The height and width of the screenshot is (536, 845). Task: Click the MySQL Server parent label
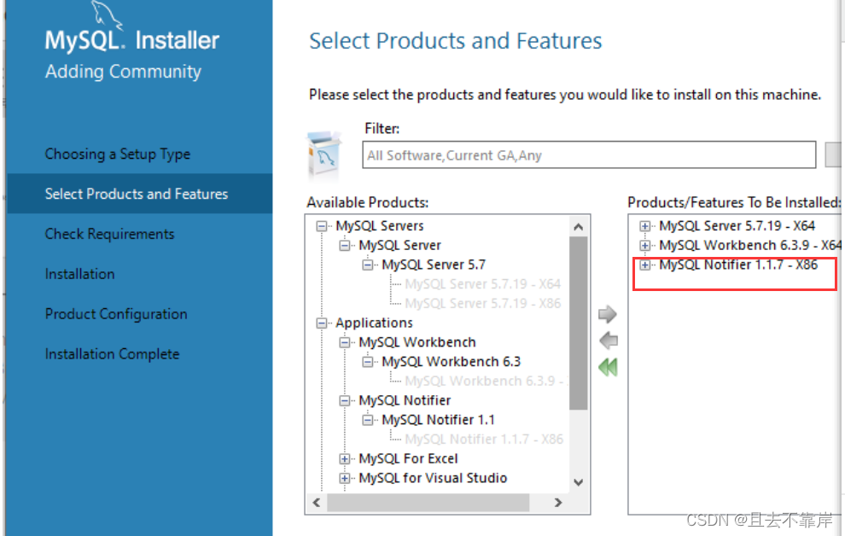click(x=399, y=245)
